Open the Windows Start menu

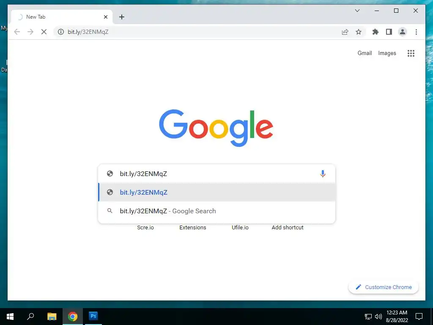click(10, 317)
